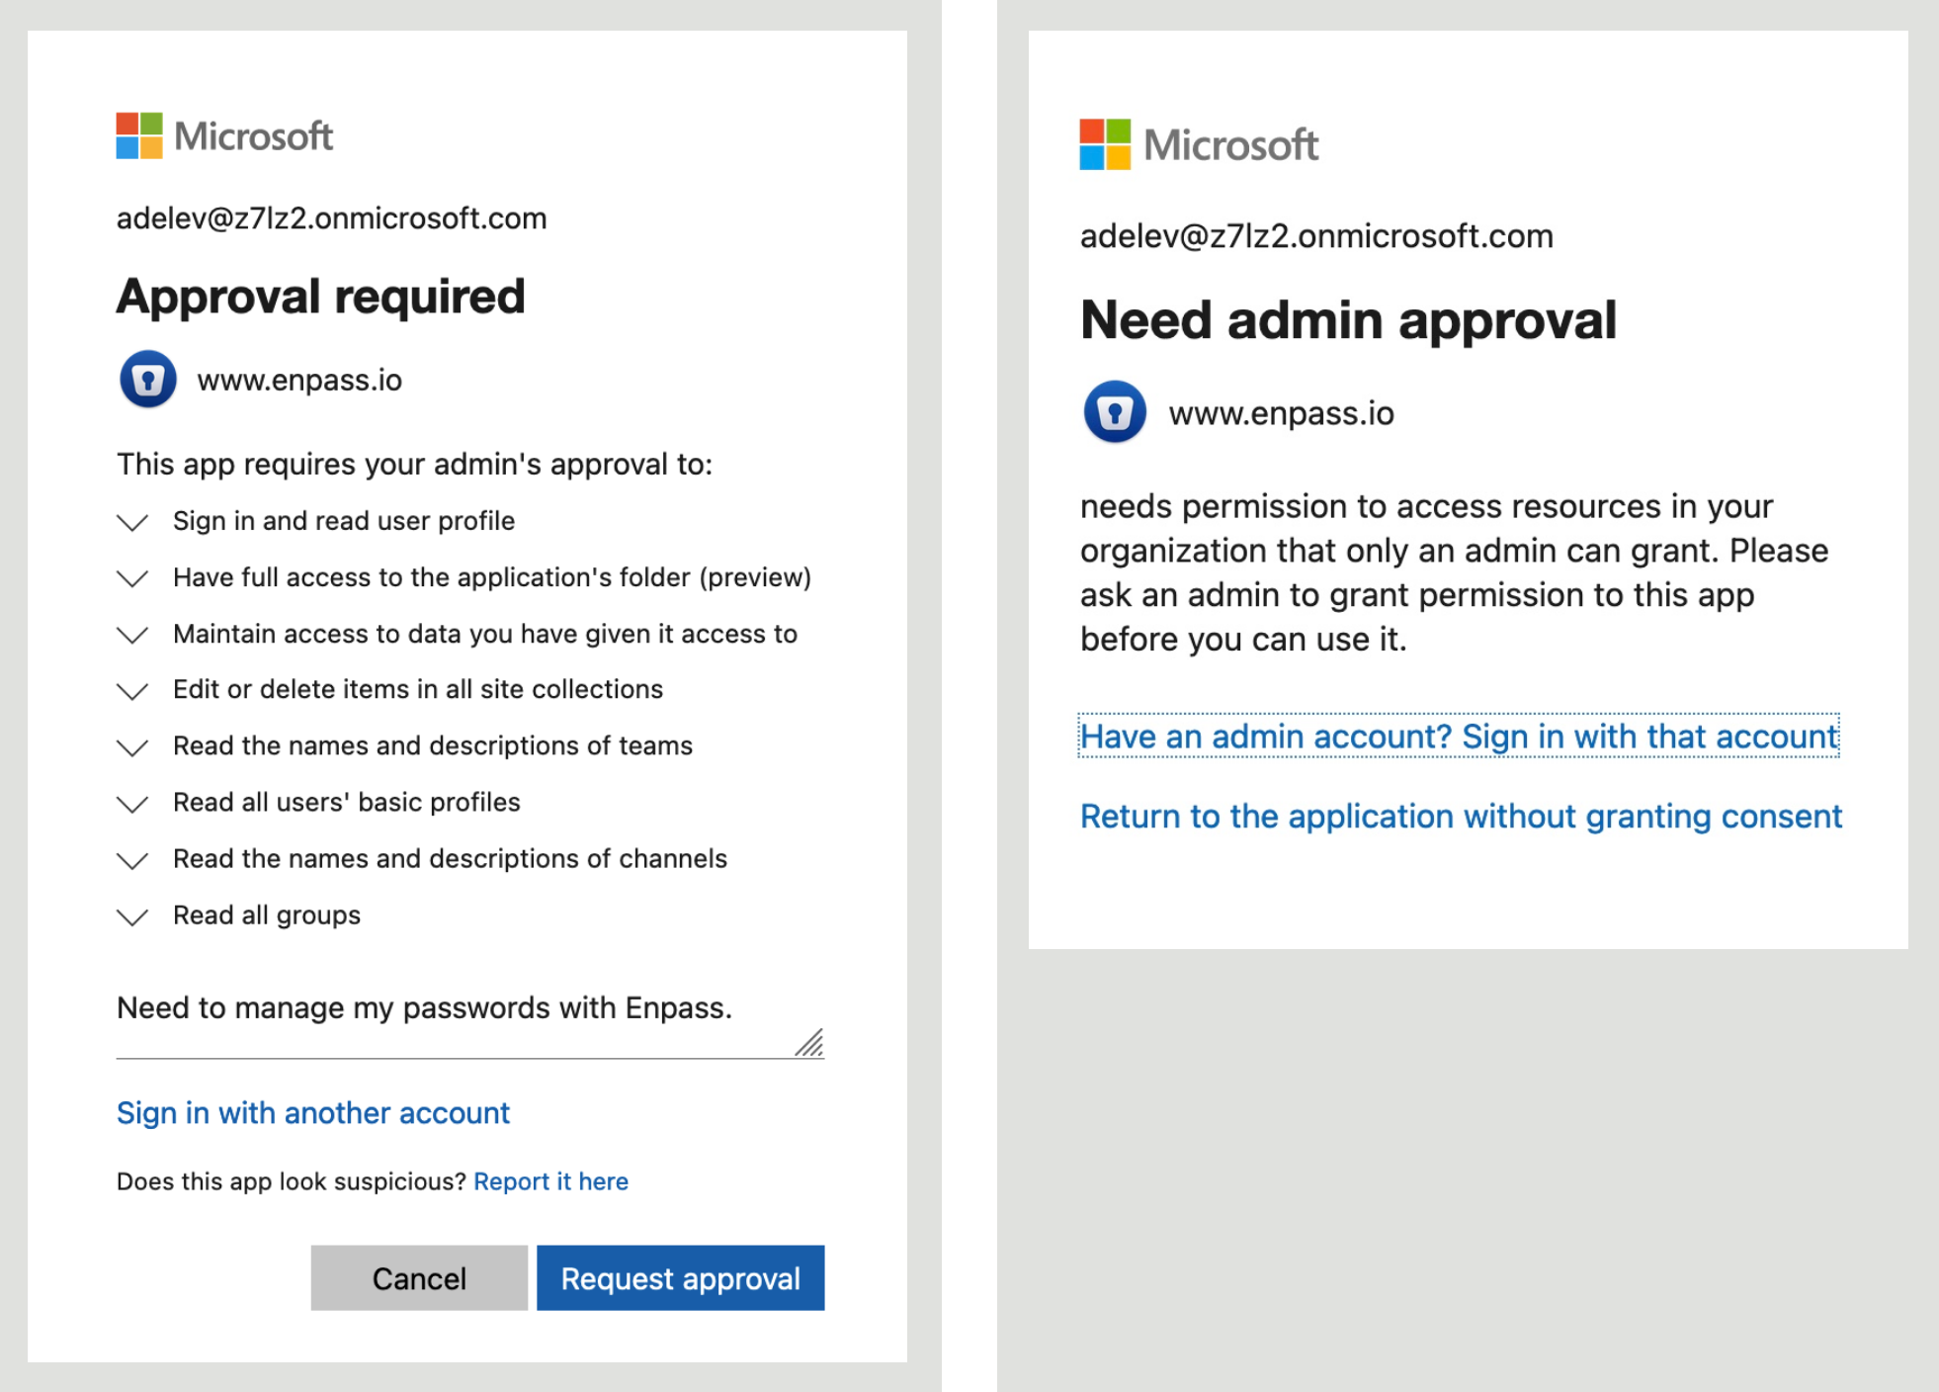Viewport: 1939px width, 1392px height.
Task: Click 'Report it here' to flag the app
Action: pyautogui.click(x=550, y=1180)
